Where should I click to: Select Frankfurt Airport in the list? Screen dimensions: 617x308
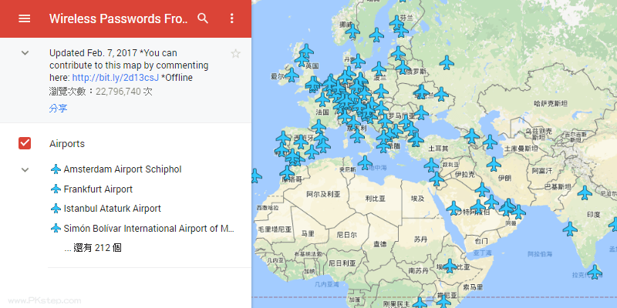pyautogui.click(x=98, y=189)
